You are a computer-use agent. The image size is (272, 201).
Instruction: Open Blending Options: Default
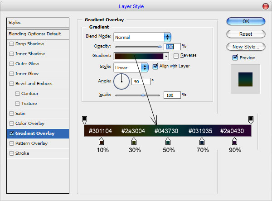click(38, 34)
